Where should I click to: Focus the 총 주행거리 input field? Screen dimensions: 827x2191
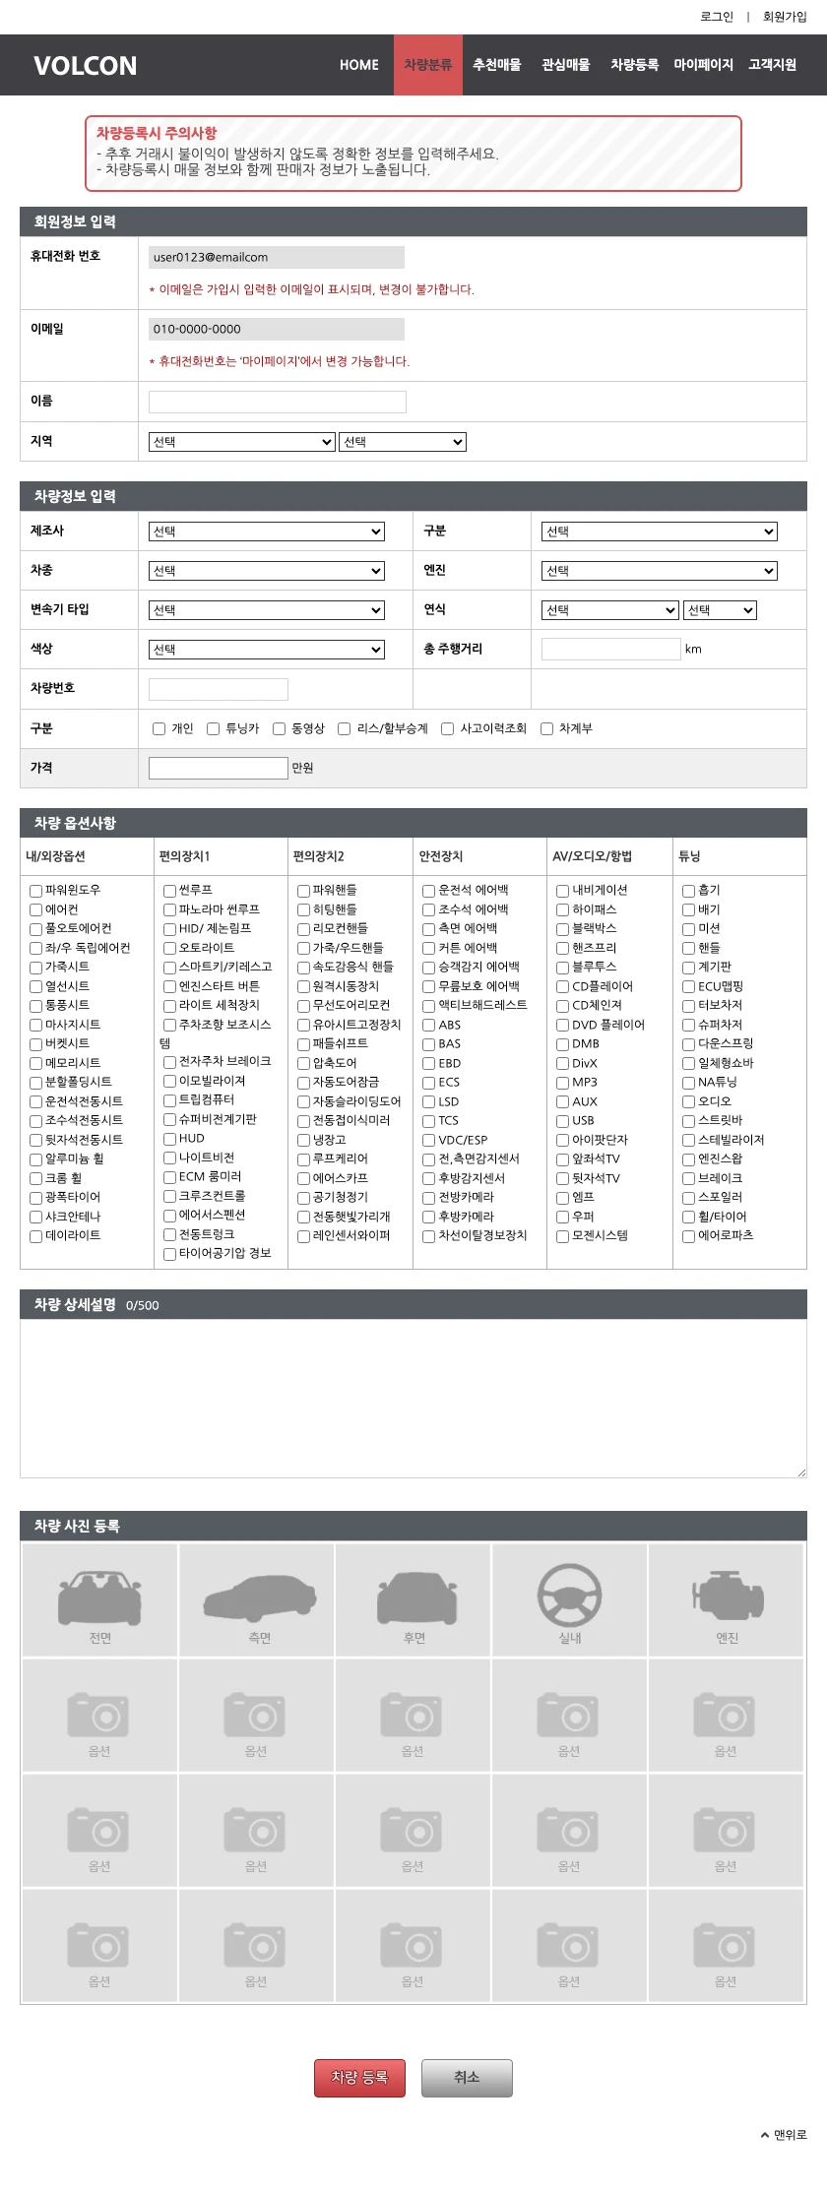tap(611, 649)
